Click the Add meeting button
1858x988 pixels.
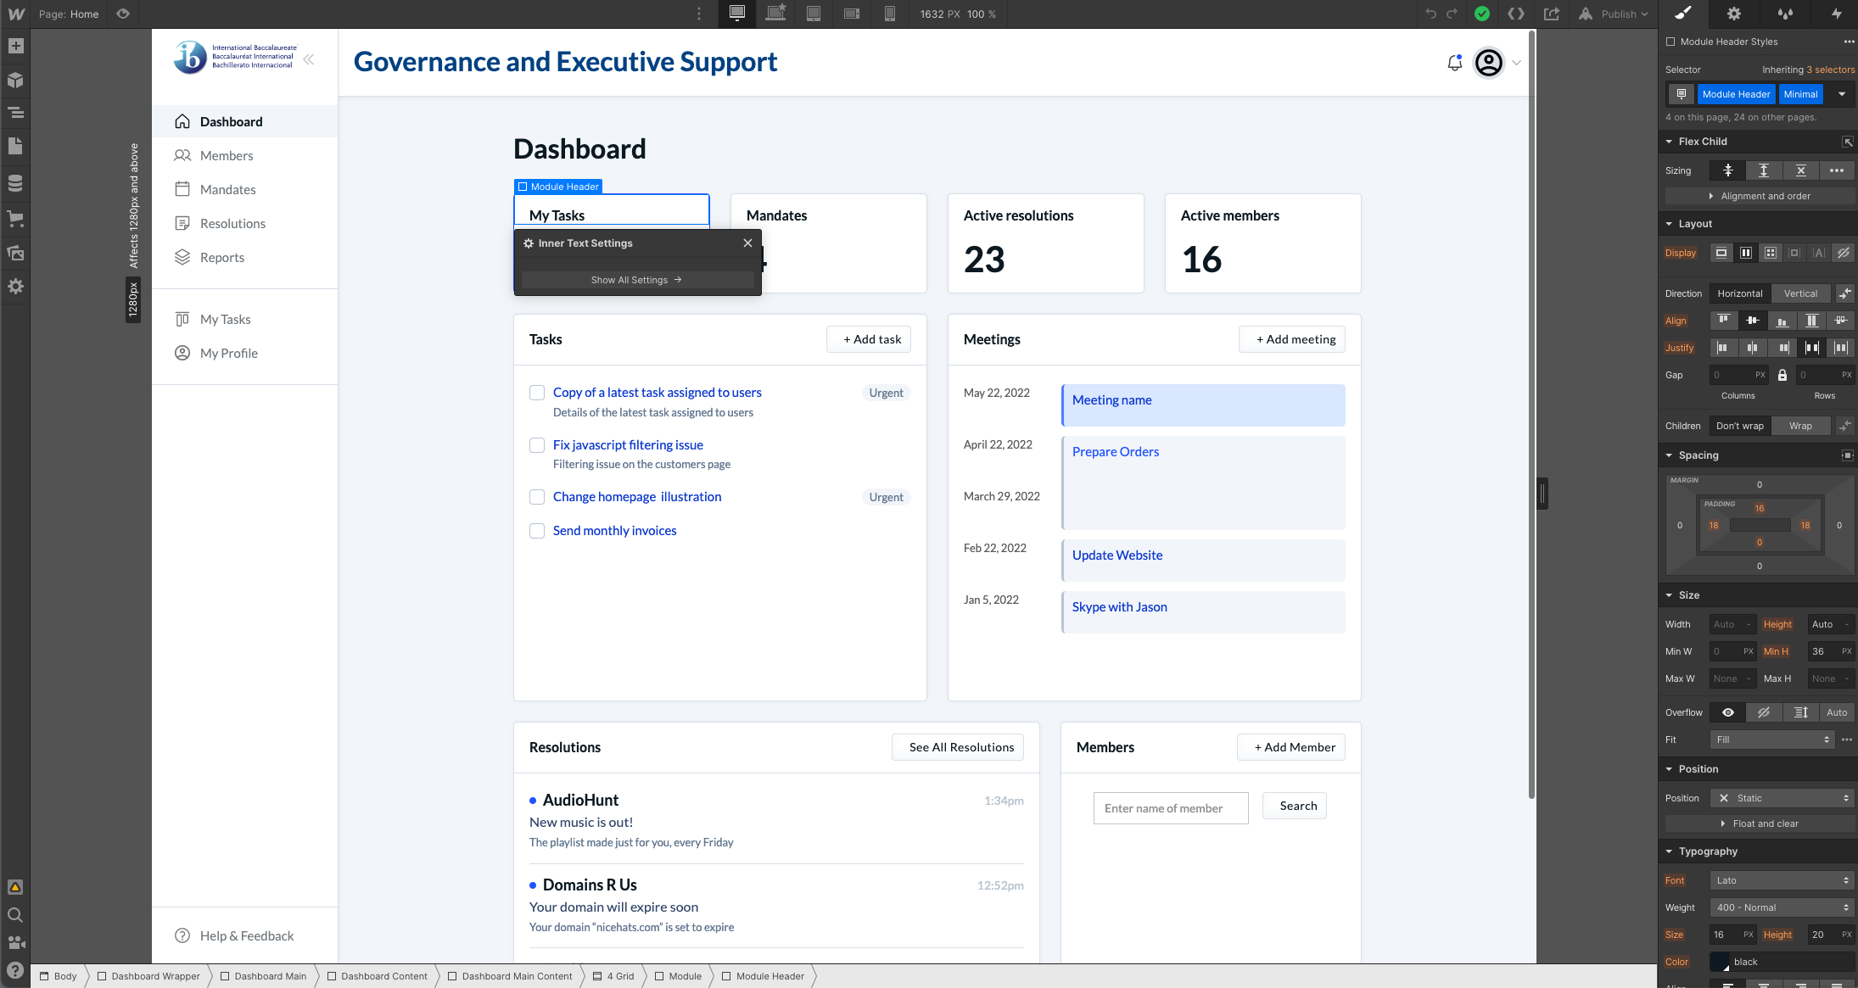coord(1292,339)
